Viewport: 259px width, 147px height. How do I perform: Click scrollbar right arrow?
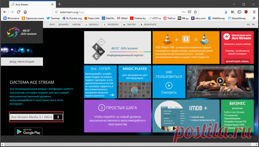point(257,144)
